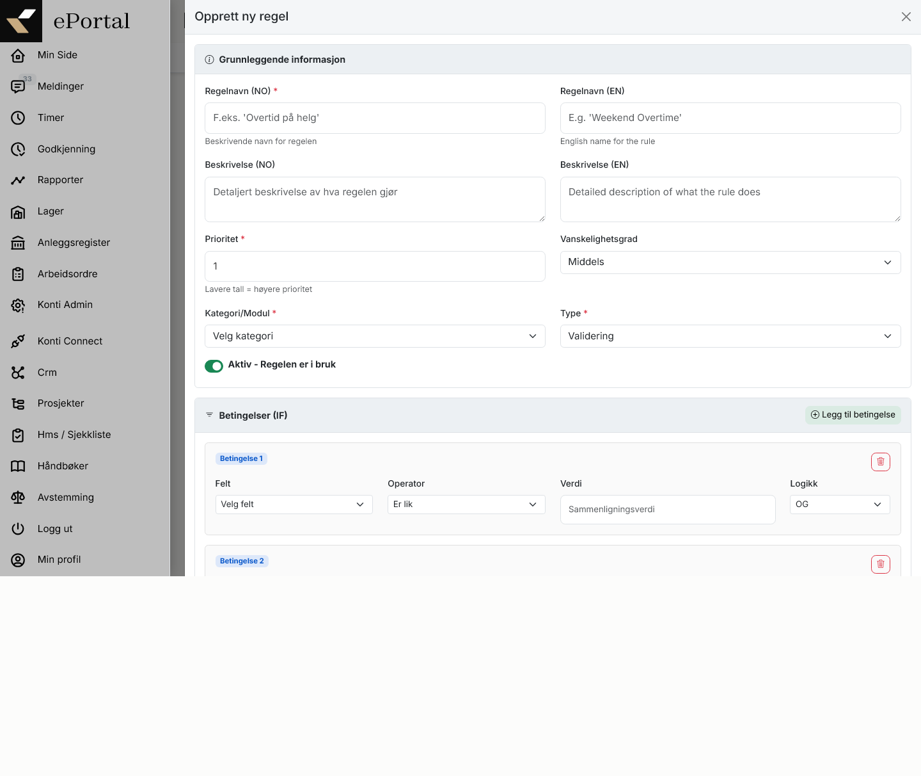921x776 pixels.
Task: Open the Vanskelighetsgrad dropdown
Action: (x=730, y=263)
